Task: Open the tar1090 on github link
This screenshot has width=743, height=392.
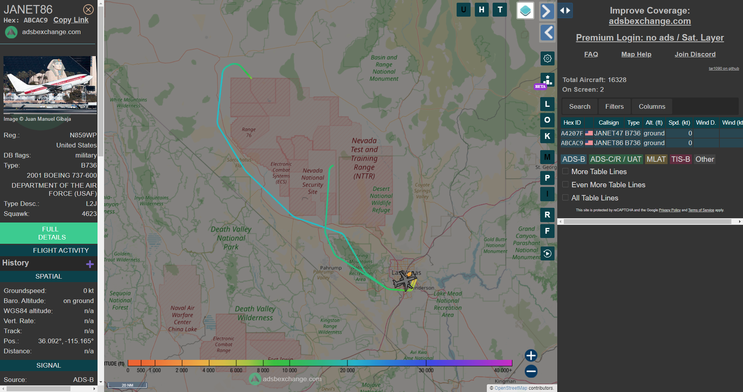Action: (724, 68)
